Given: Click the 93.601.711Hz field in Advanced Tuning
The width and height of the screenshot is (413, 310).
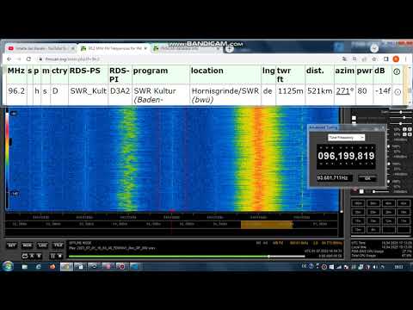Looking at the screenshot, I should point(334,178).
